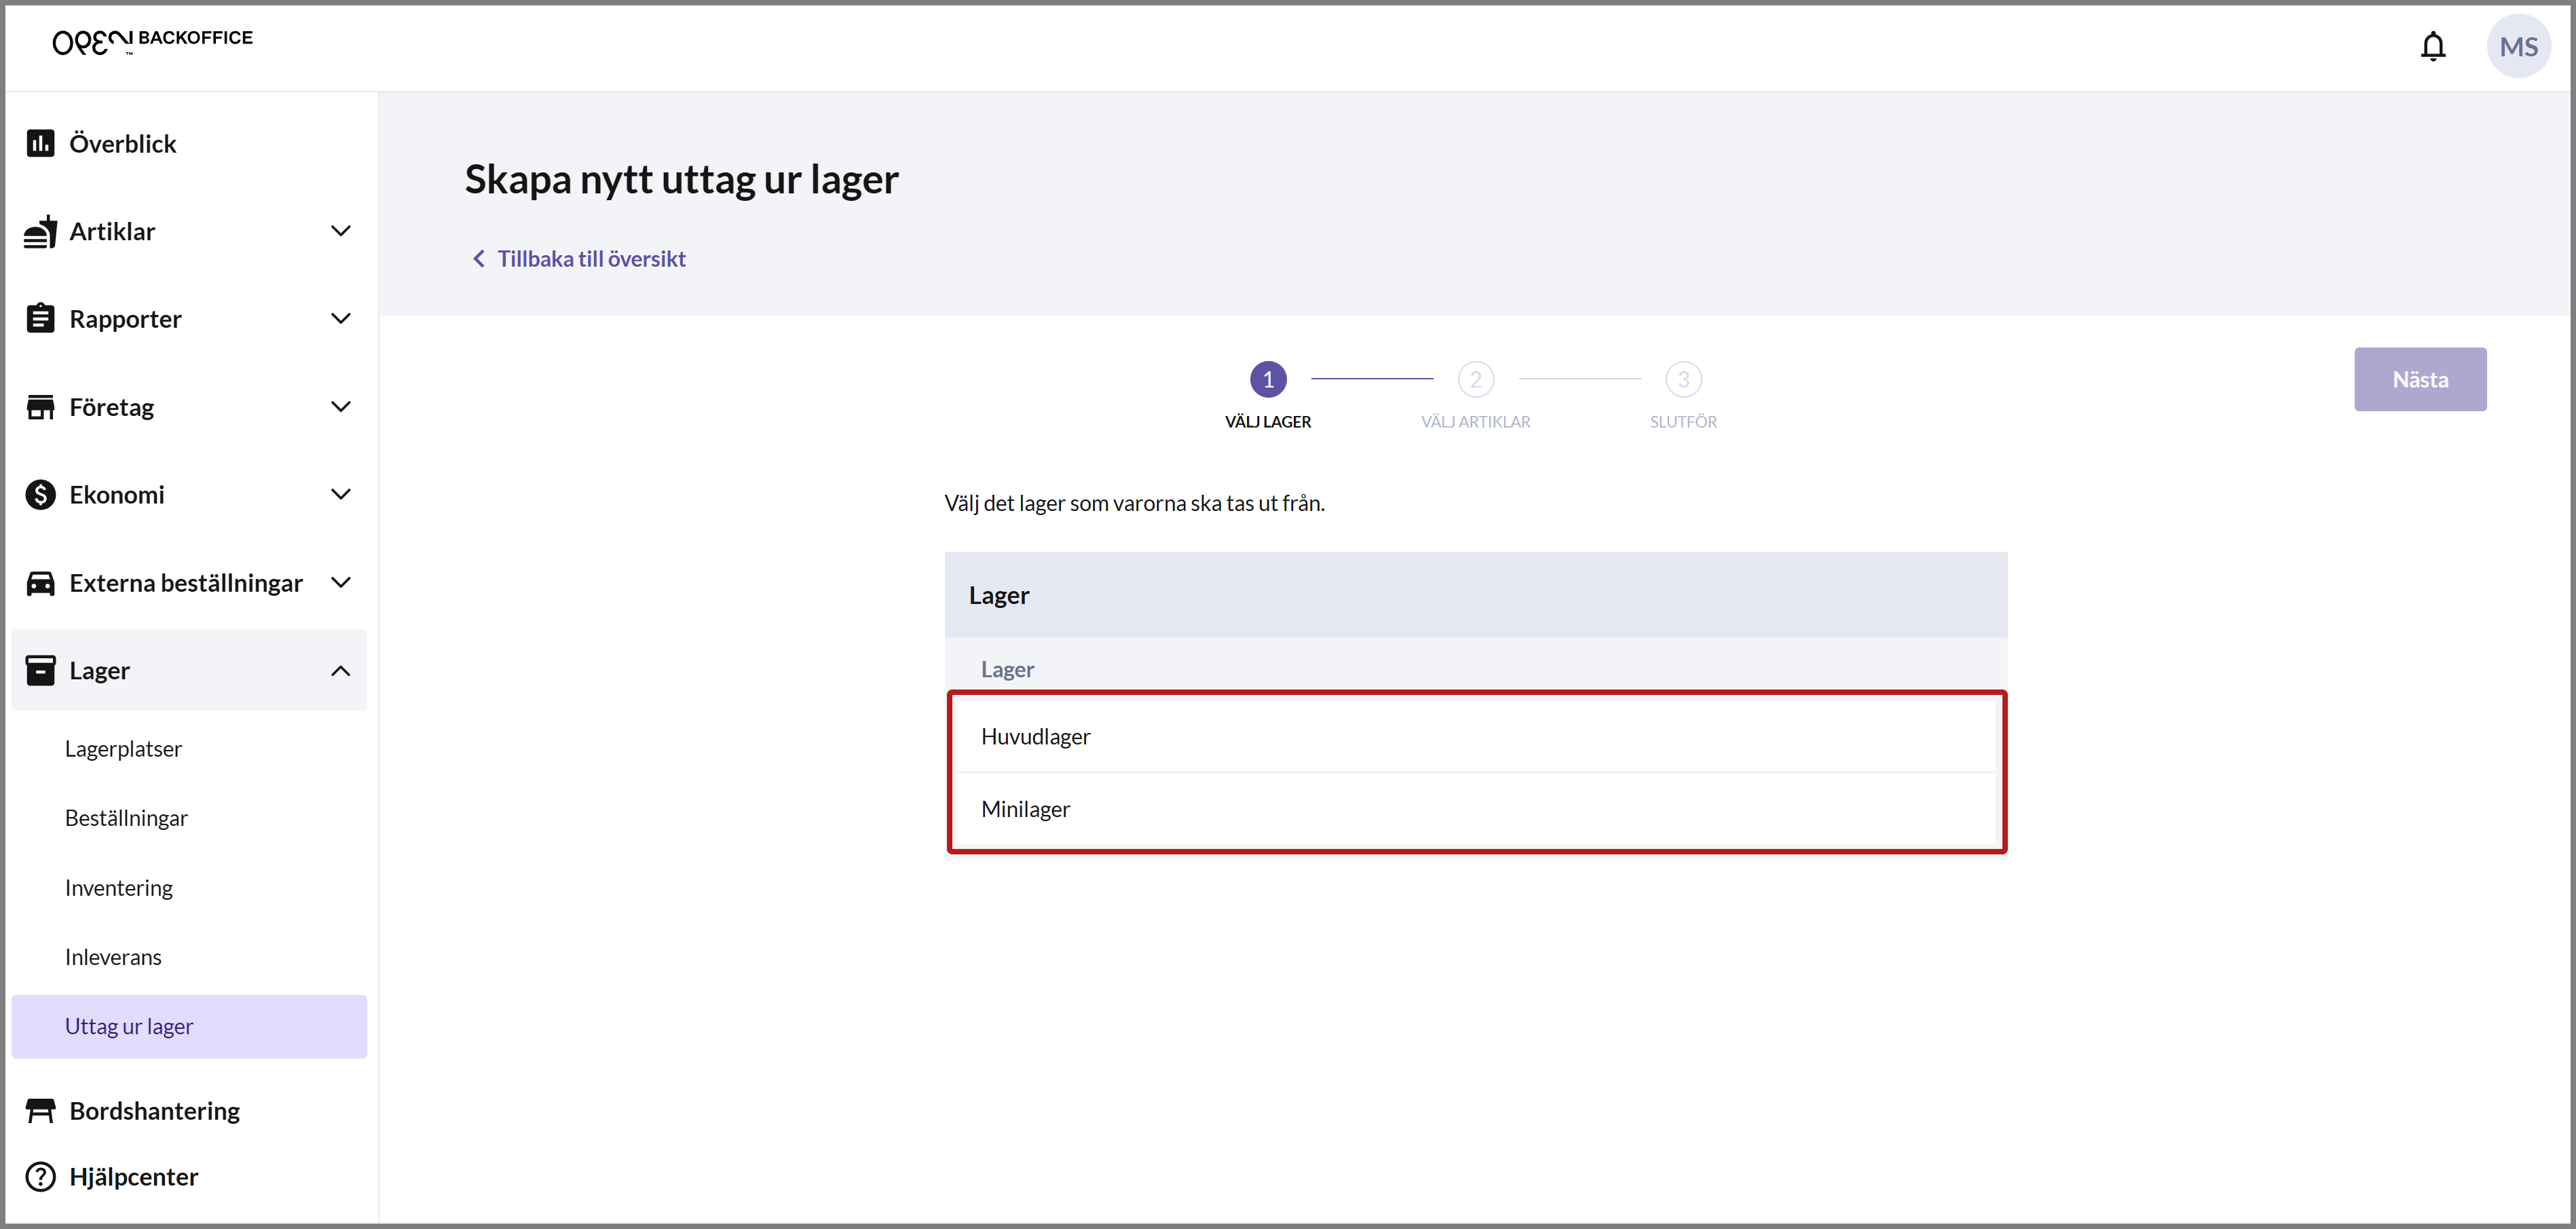This screenshot has height=1229, width=2576.
Task: Click the Rapporter sidebar label
Action: click(x=125, y=319)
